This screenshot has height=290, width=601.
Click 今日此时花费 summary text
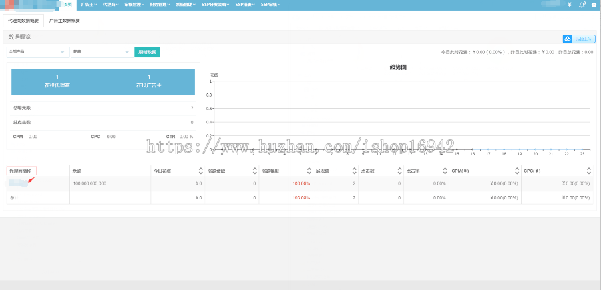[x=473, y=53]
